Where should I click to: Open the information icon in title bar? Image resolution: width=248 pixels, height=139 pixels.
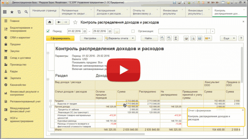pos(228,3)
